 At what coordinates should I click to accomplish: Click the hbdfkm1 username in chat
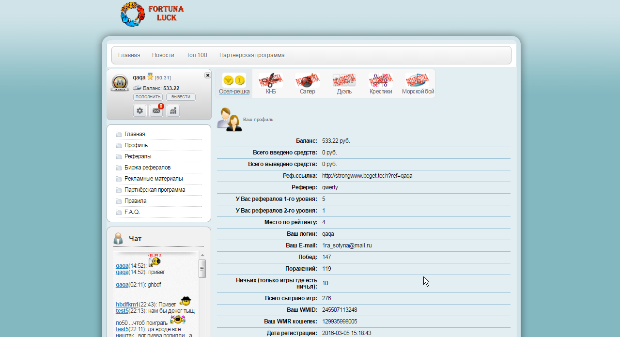click(127, 305)
